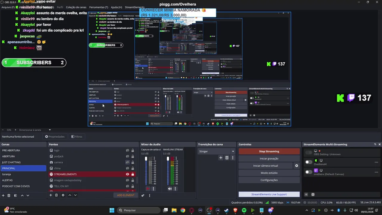Move source down arrow in Fontes

pos(76,195)
